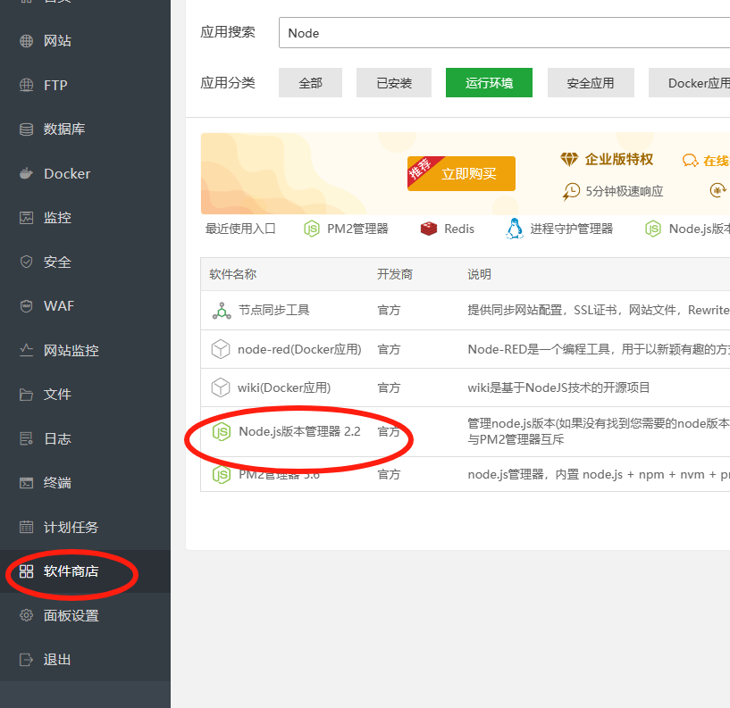
Task: Open the Redis recent shortcut
Action: (x=448, y=229)
